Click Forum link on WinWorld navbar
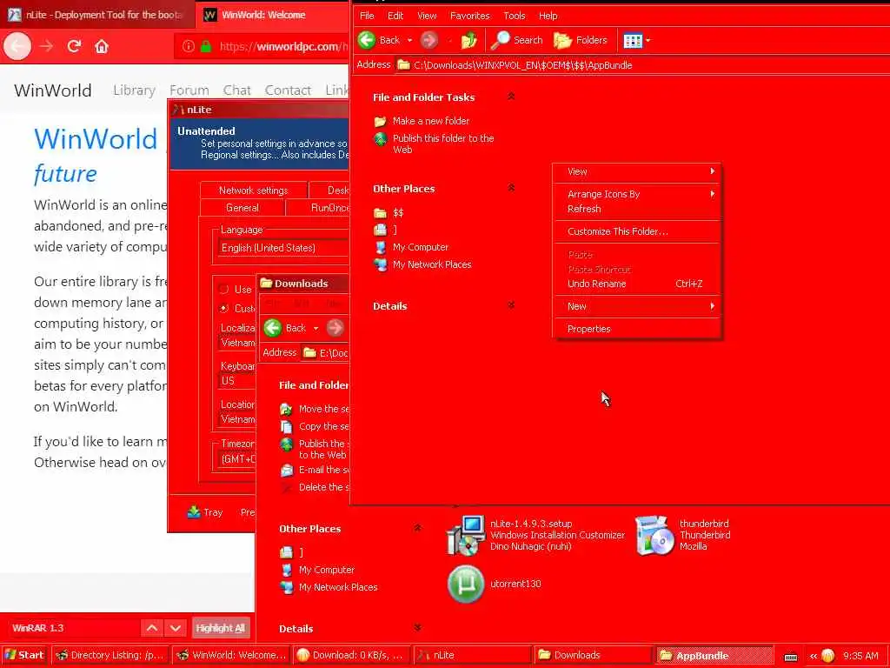 pos(189,90)
